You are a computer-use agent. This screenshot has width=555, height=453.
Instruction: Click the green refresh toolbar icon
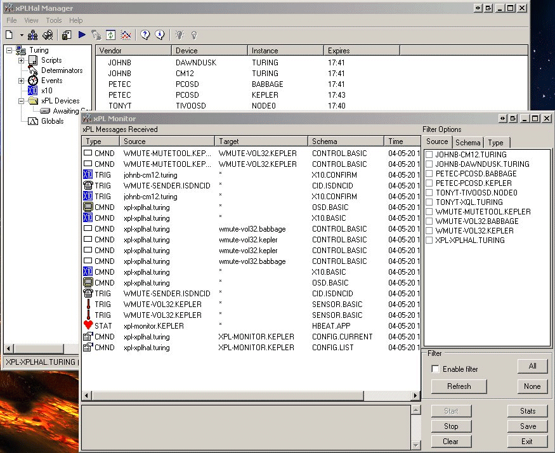(111, 36)
